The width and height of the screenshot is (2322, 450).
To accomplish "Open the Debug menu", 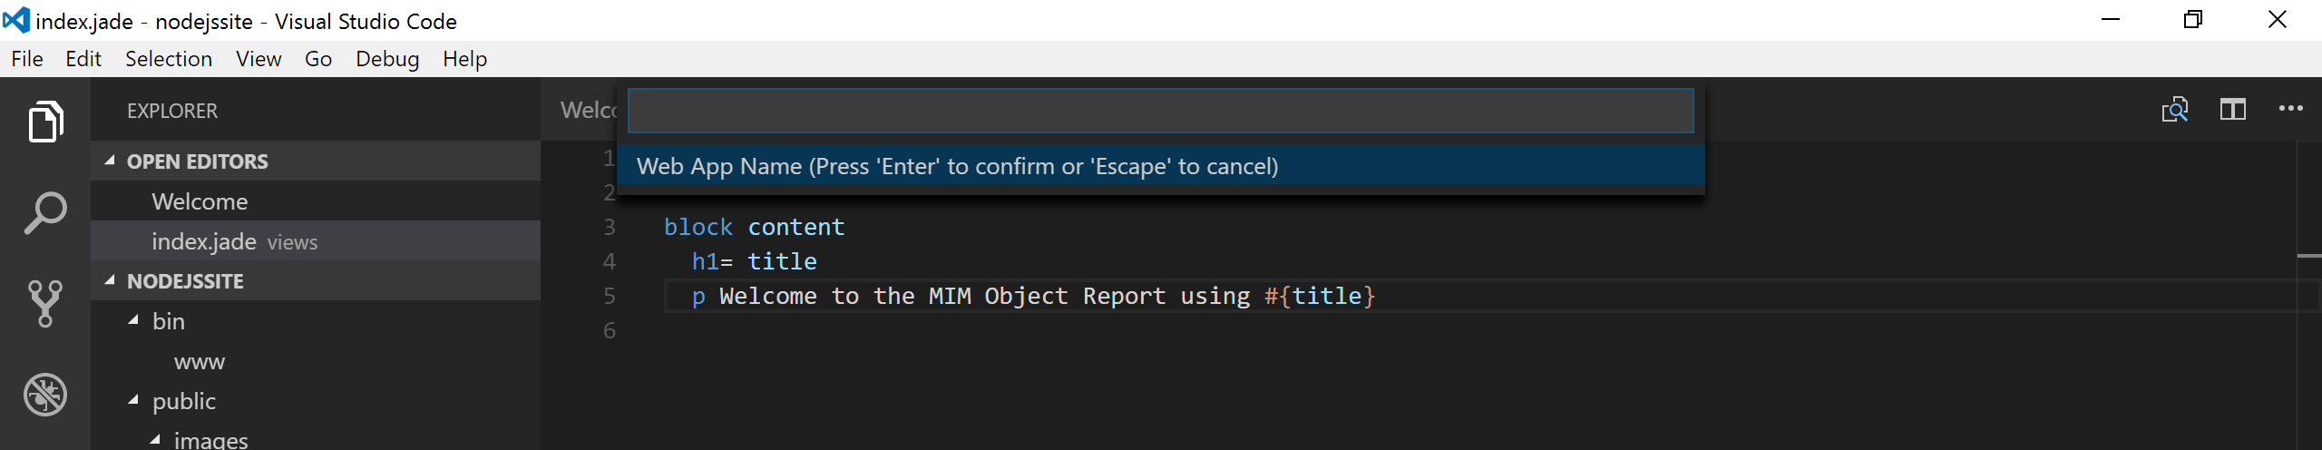I will (387, 59).
